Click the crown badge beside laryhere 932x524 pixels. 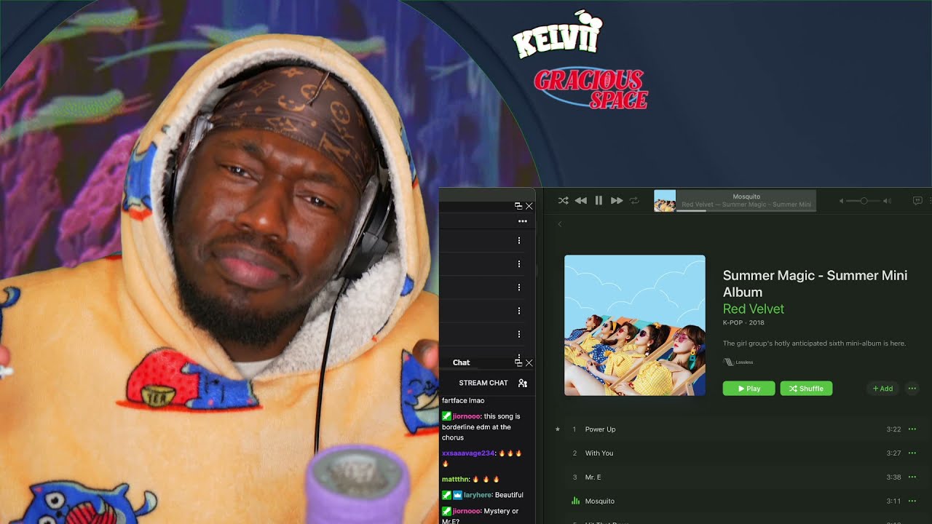click(457, 495)
